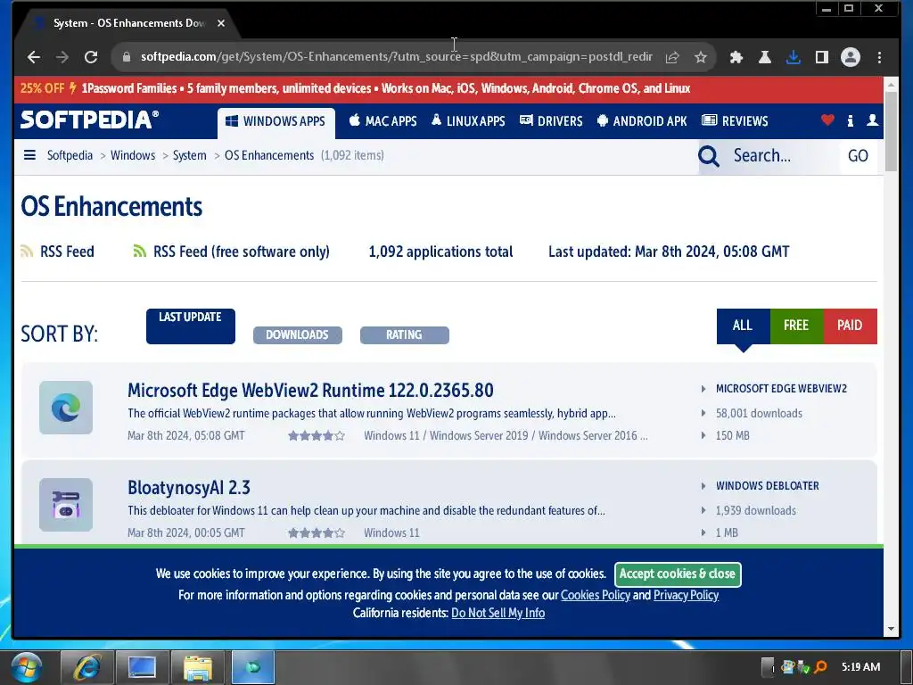Image resolution: width=913 pixels, height=685 pixels.
Task: Open the Cookies Policy link
Action: click(595, 595)
